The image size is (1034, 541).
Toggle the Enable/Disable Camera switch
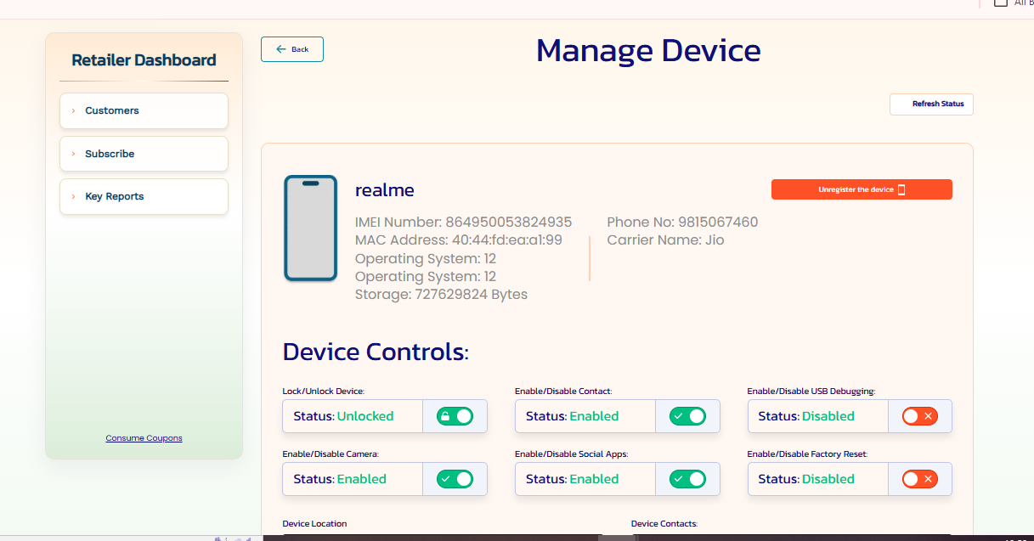point(455,479)
